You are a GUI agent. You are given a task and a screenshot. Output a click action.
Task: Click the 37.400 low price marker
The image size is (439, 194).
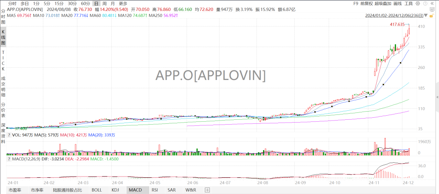pos(21,129)
